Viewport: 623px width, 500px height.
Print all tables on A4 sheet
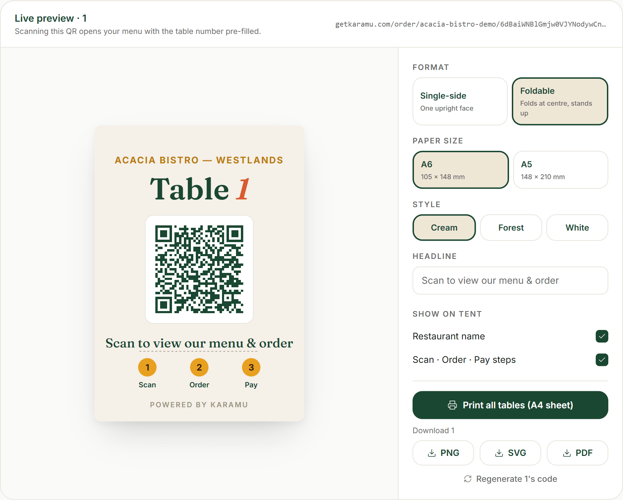[510, 405]
